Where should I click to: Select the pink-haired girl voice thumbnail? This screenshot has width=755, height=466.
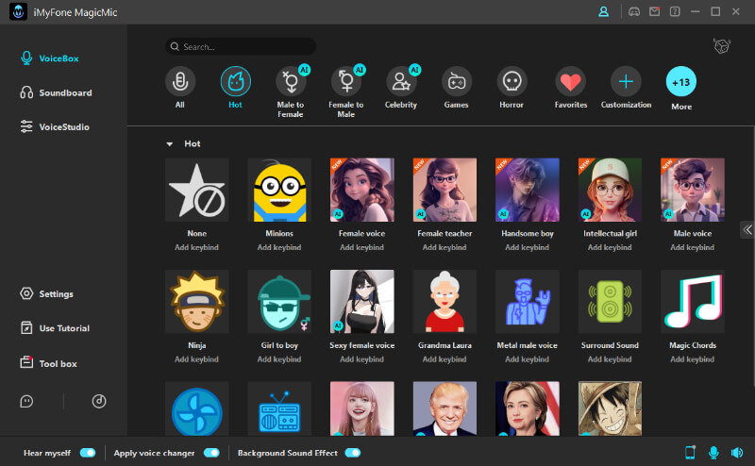click(362, 408)
